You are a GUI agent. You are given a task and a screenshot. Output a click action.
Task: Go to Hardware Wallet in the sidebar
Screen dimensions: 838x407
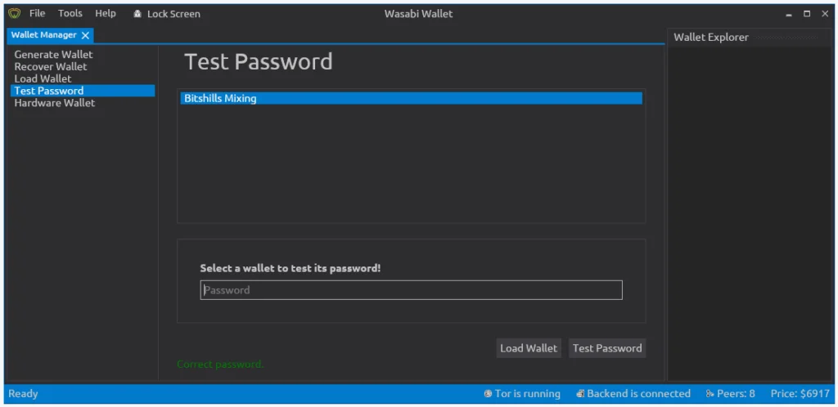(55, 103)
